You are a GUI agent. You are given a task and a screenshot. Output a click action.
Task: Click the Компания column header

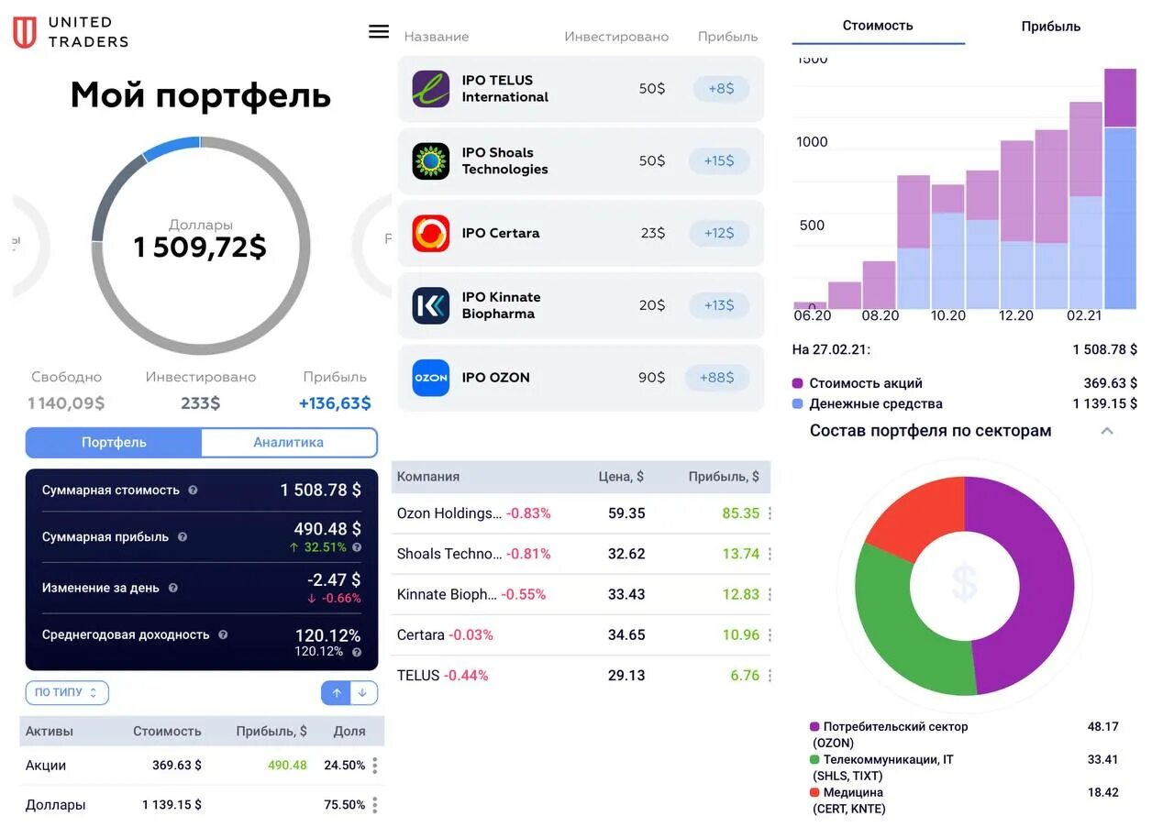point(428,477)
